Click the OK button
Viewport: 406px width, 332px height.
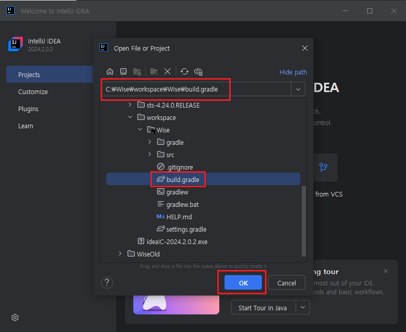[243, 283]
